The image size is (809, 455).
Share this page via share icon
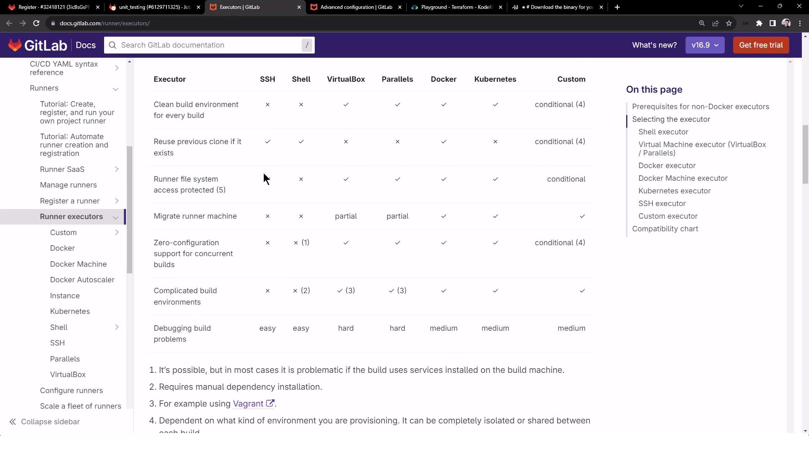[715, 23]
